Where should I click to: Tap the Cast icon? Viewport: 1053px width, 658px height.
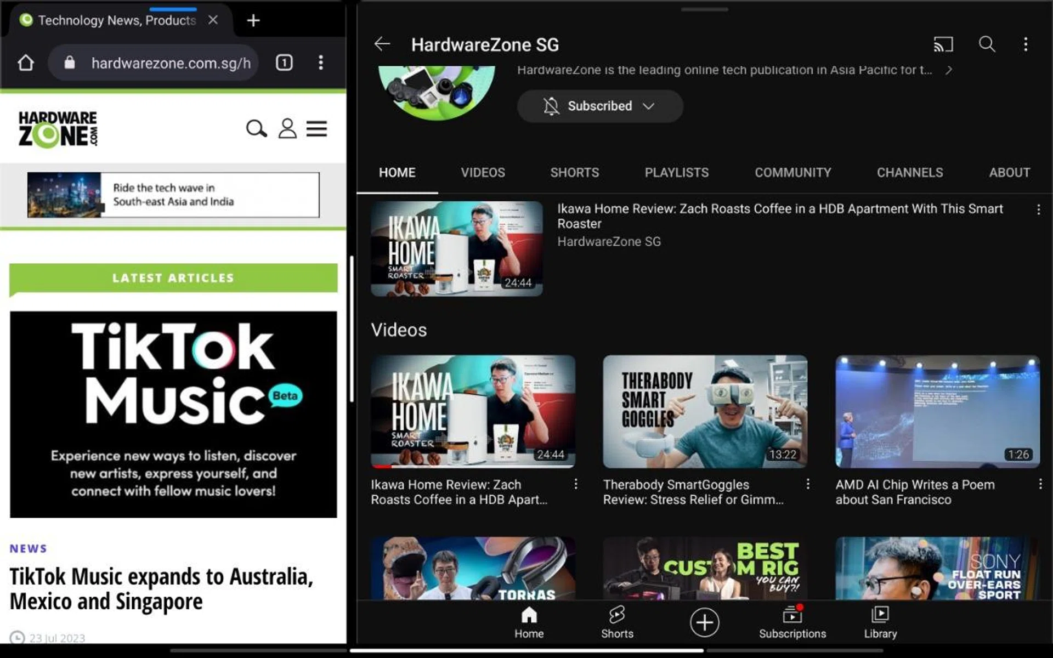pyautogui.click(x=943, y=44)
